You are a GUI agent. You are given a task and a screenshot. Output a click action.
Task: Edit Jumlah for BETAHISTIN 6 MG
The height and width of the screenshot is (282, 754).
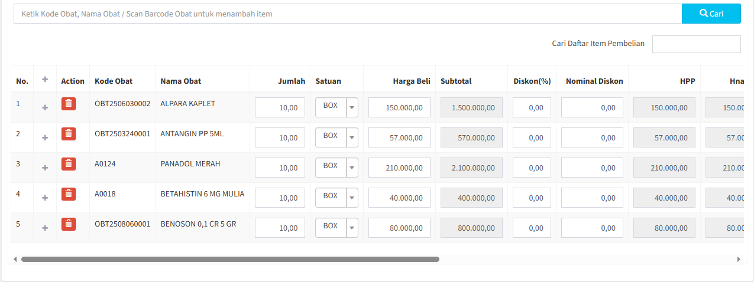tap(280, 198)
